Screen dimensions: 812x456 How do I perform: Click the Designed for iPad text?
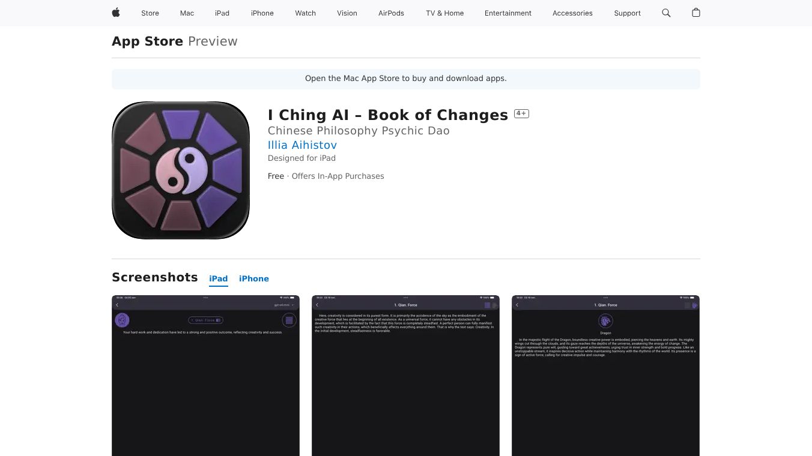pyautogui.click(x=301, y=158)
